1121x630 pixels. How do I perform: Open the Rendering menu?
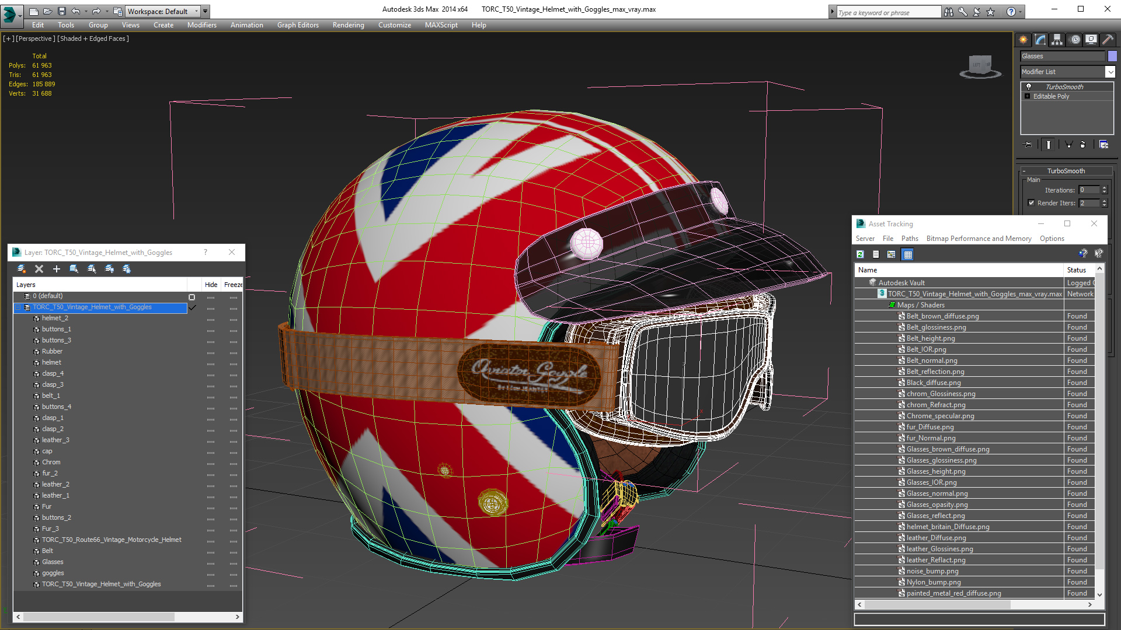pos(348,25)
